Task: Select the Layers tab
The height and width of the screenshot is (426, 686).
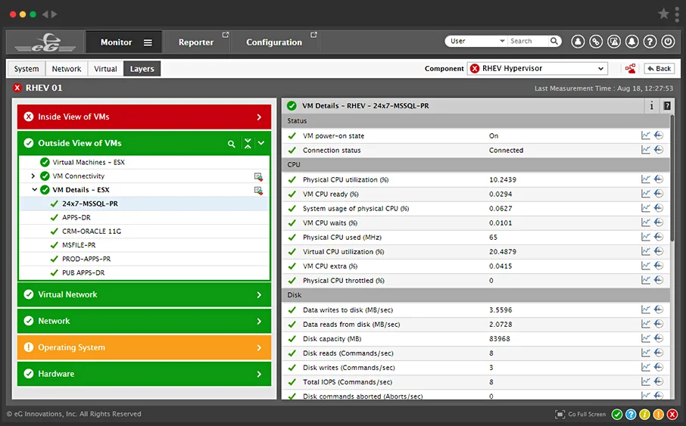Action: point(142,69)
